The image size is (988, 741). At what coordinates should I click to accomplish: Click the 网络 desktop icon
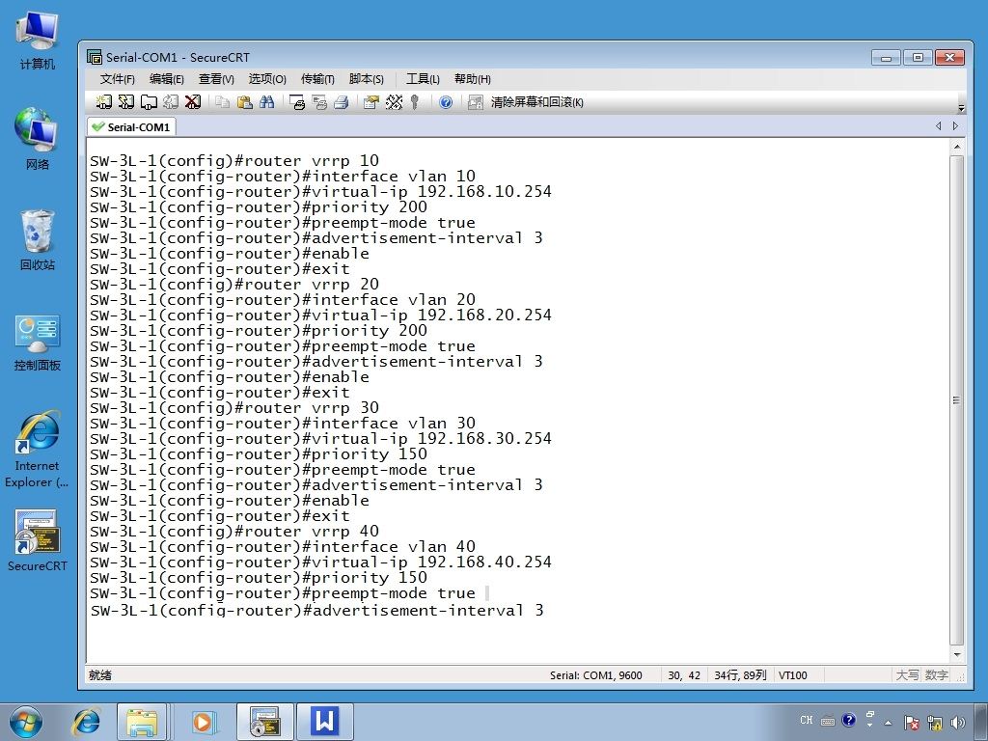(38, 140)
